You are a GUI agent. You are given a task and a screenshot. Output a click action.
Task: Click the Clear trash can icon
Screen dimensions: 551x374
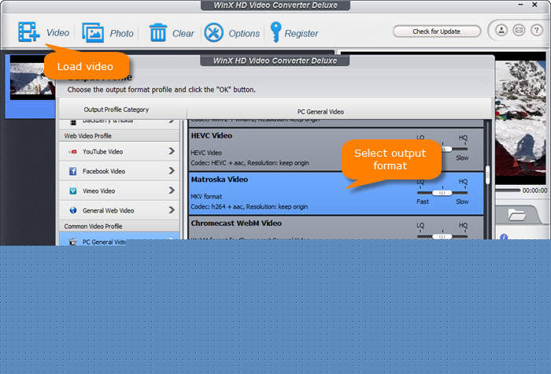(158, 33)
